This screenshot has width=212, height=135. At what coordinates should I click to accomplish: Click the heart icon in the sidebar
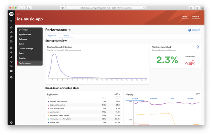point(11,61)
